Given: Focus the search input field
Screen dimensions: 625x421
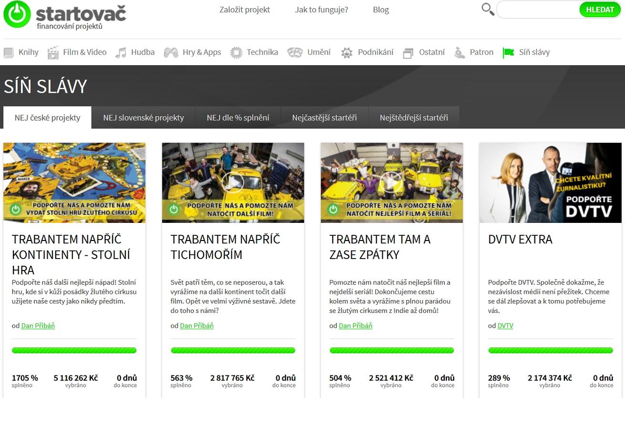Looking at the screenshot, I should tap(538, 10).
